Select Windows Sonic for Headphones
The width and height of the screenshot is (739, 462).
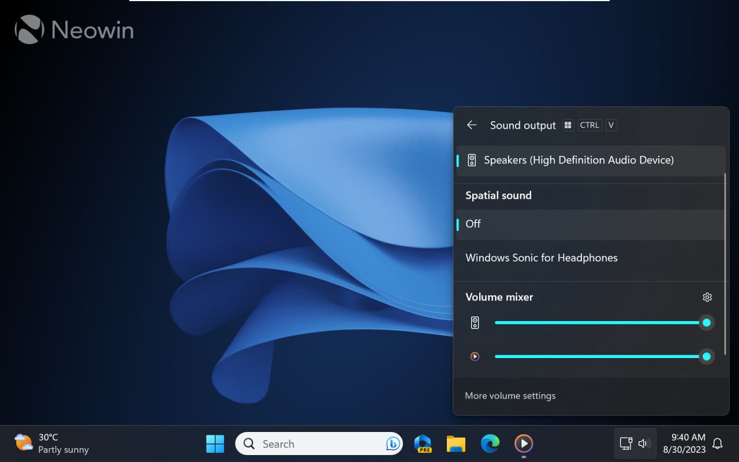(x=542, y=258)
